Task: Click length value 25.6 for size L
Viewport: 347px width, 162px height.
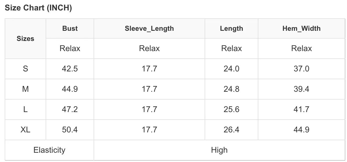Action: [232, 109]
